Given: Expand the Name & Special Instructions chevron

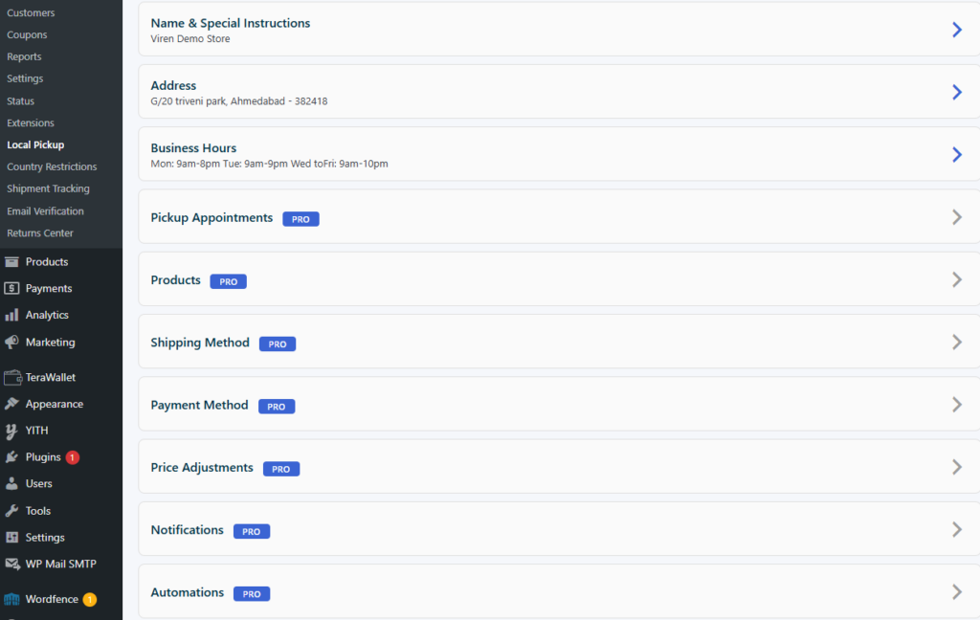Looking at the screenshot, I should coord(956,30).
